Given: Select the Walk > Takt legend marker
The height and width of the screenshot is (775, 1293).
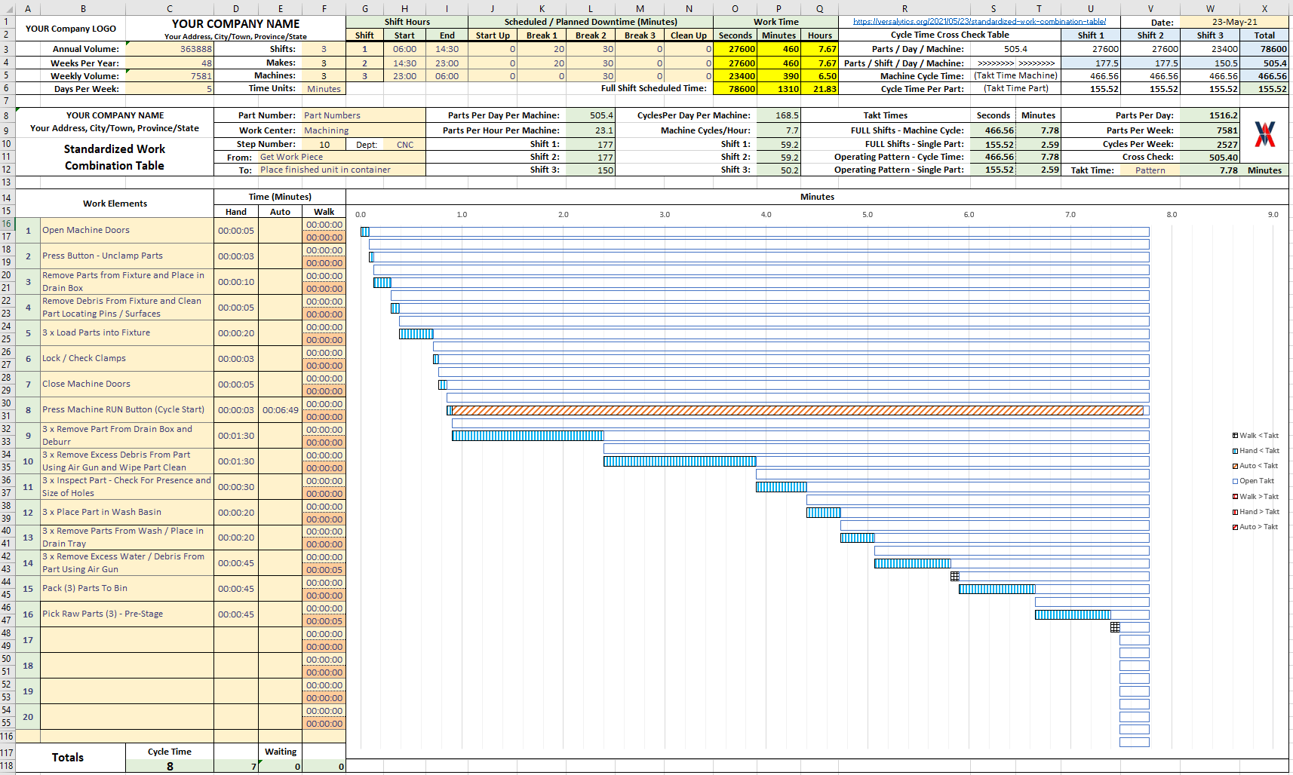Looking at the screenshot, I should coord(1236,496).
